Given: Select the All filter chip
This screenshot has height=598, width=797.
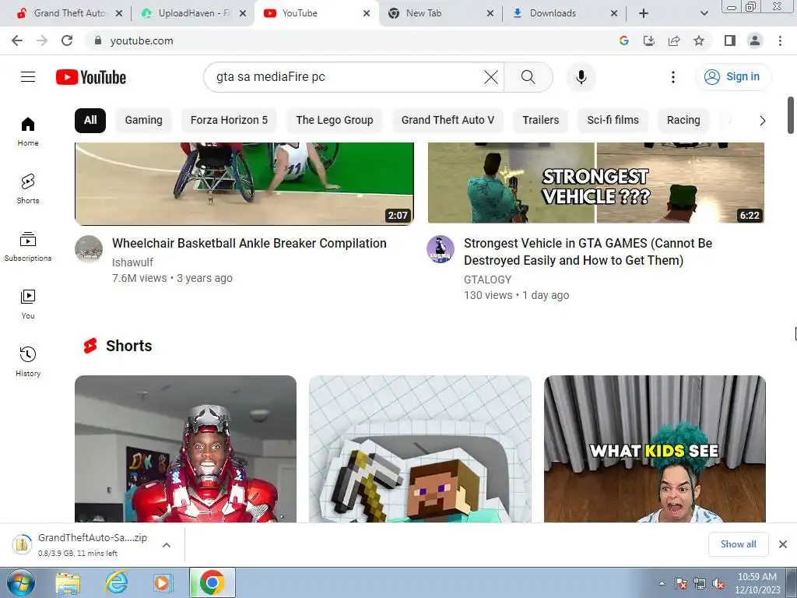Looking at the screenshot, I should tap(90, 121).
